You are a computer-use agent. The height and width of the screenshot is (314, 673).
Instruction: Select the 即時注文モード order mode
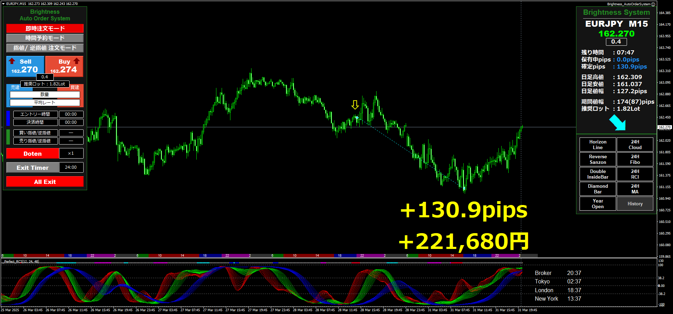pos(45,28)
